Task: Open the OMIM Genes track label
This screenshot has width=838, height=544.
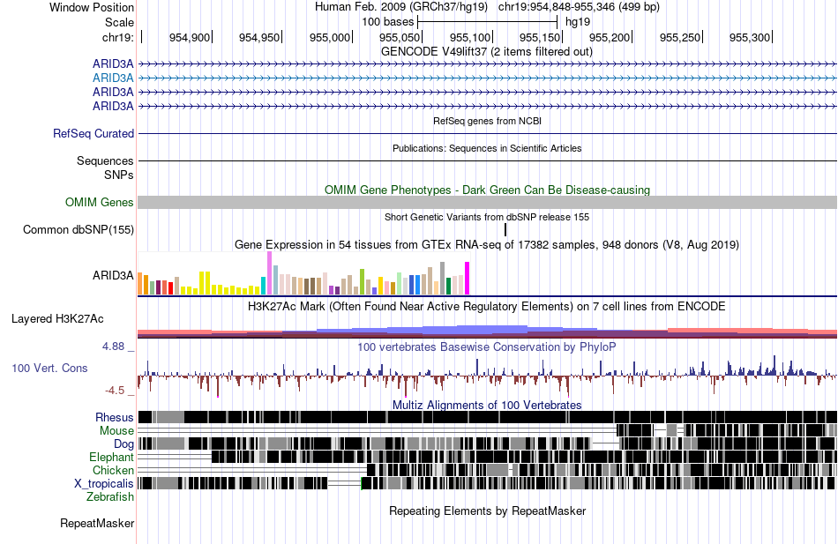Action: 100,203
